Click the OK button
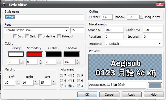The height and width of the screenshot is (100, 166). [x=87, y=95]
